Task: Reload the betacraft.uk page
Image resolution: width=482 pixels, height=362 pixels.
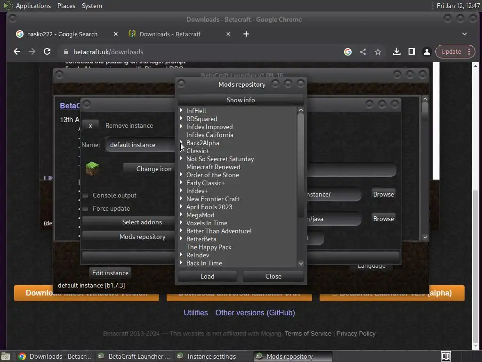Action: click(x=47, y=52)
